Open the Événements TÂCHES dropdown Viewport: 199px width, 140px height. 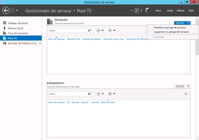182,86
